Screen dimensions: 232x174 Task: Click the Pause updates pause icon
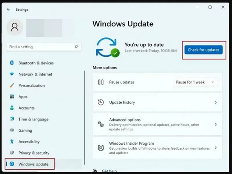click(x=101, y=82)
